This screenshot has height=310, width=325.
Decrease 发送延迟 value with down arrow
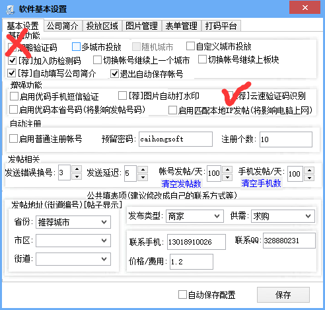tap(143, 177)
